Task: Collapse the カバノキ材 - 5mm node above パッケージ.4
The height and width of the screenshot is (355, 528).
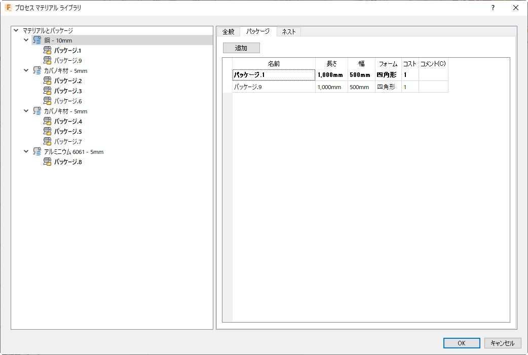Action: tap(26, 111)
